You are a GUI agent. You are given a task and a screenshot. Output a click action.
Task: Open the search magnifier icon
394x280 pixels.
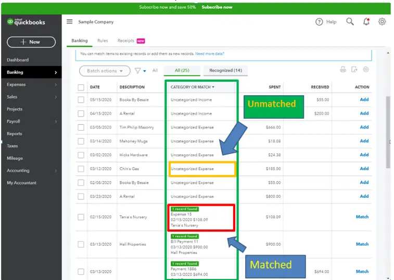coord(350,22)
